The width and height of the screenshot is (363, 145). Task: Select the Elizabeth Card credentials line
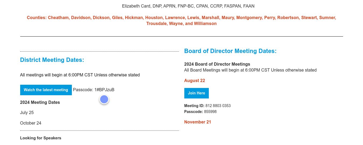188,6
